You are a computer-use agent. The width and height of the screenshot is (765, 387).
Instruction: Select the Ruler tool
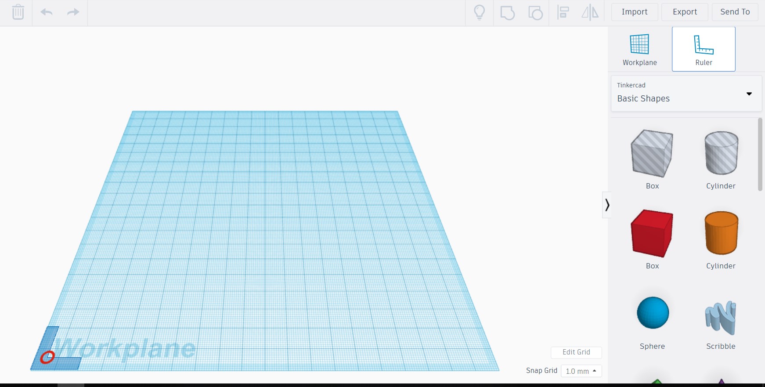(704, 49)
